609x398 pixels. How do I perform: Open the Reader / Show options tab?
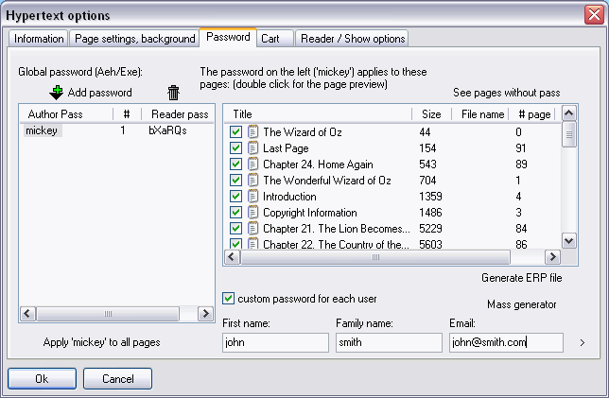click(353, 39)
